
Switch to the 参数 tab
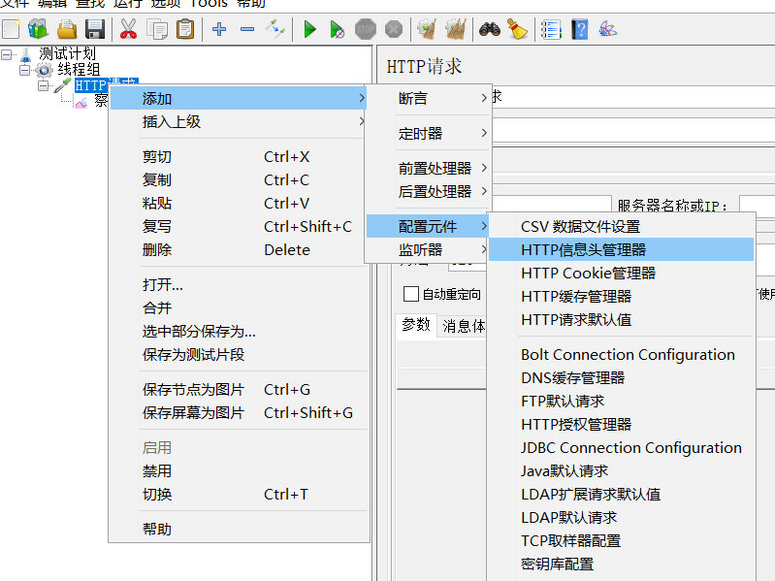(x=416, y=325)
